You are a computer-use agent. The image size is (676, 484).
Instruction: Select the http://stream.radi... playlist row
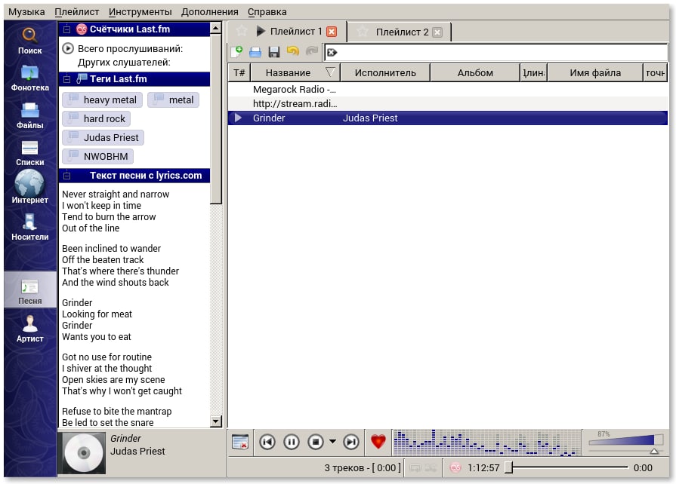(x=447, y=104)
